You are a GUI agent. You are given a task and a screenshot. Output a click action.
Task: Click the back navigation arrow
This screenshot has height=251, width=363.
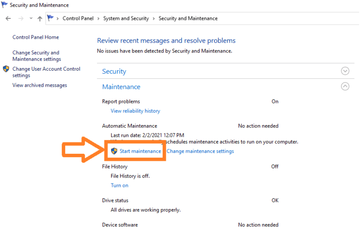(8, 18)
